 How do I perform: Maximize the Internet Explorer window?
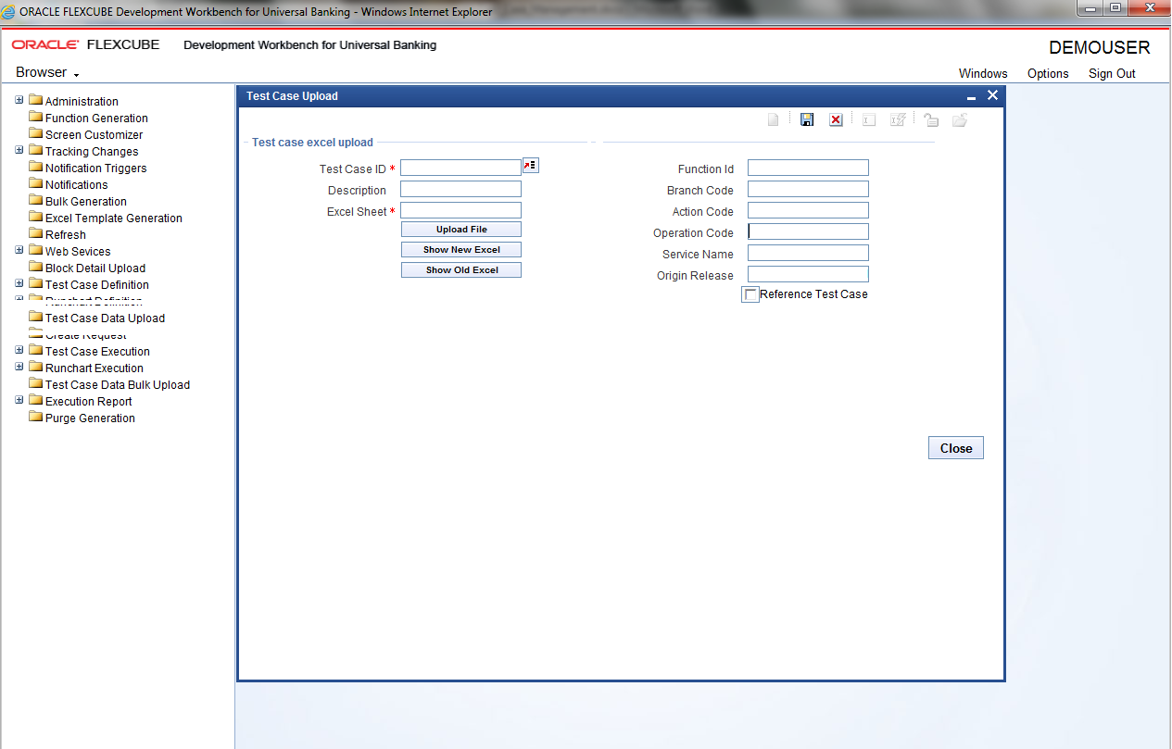point(1114,8)
